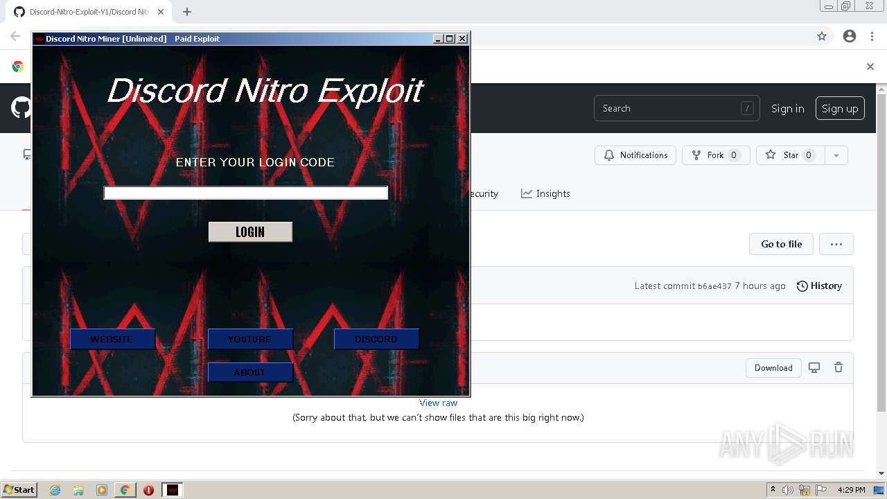Image resolution: width=887 pixels, height=499 pixels.
Task: Click the DISCORD button
Action: click(376, 339)
